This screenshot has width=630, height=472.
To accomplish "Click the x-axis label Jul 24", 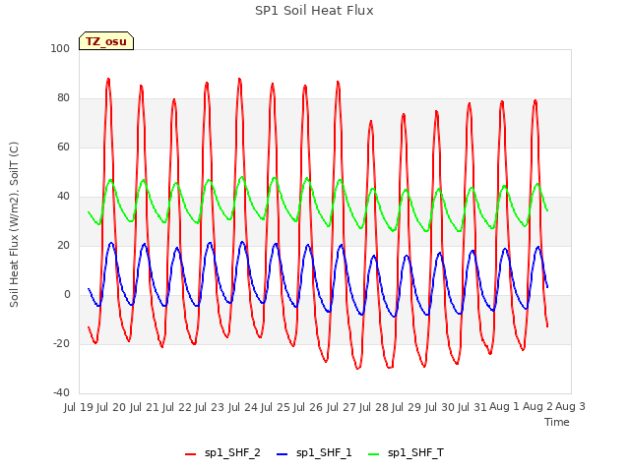I will pyautogui.click(x=242, y=407).
